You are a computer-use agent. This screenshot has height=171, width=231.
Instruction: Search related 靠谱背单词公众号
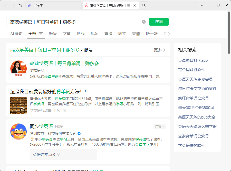click(194, 136)
